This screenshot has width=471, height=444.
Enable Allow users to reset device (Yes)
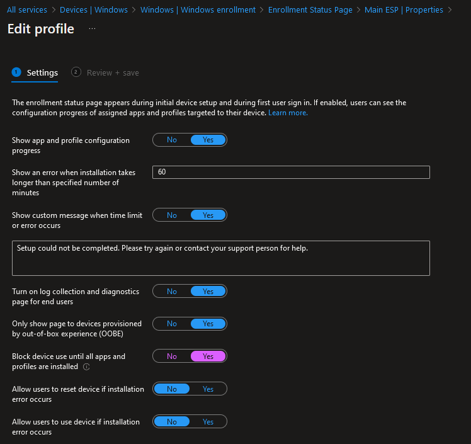tap(208, 389)
